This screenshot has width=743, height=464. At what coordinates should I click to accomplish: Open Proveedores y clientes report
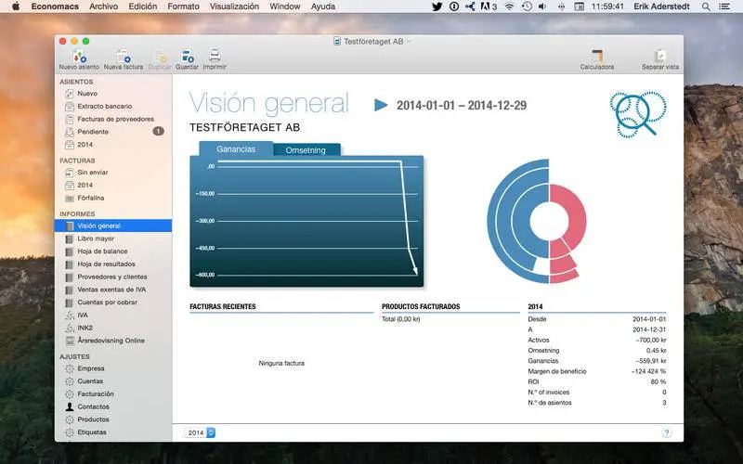tap(112, 277)
